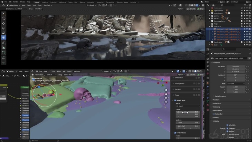Expand the Culling Masks panel
Viewport: 252px width, 142px height.
(180, 83)
